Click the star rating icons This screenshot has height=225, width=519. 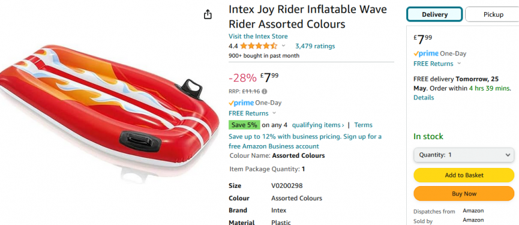point(259,46)
